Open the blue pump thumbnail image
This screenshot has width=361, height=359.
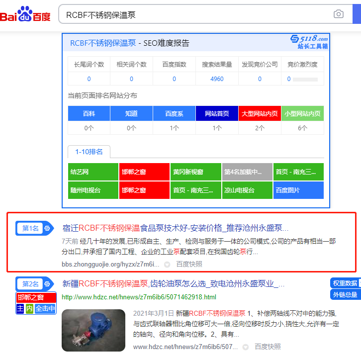tap(93, 331)
